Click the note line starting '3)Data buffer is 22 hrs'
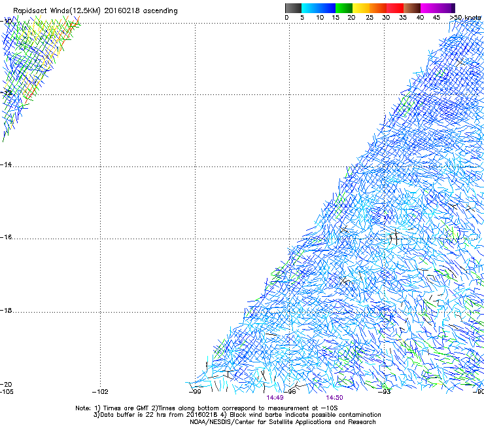This screenshot has height=426, width=484. [237, 415]
